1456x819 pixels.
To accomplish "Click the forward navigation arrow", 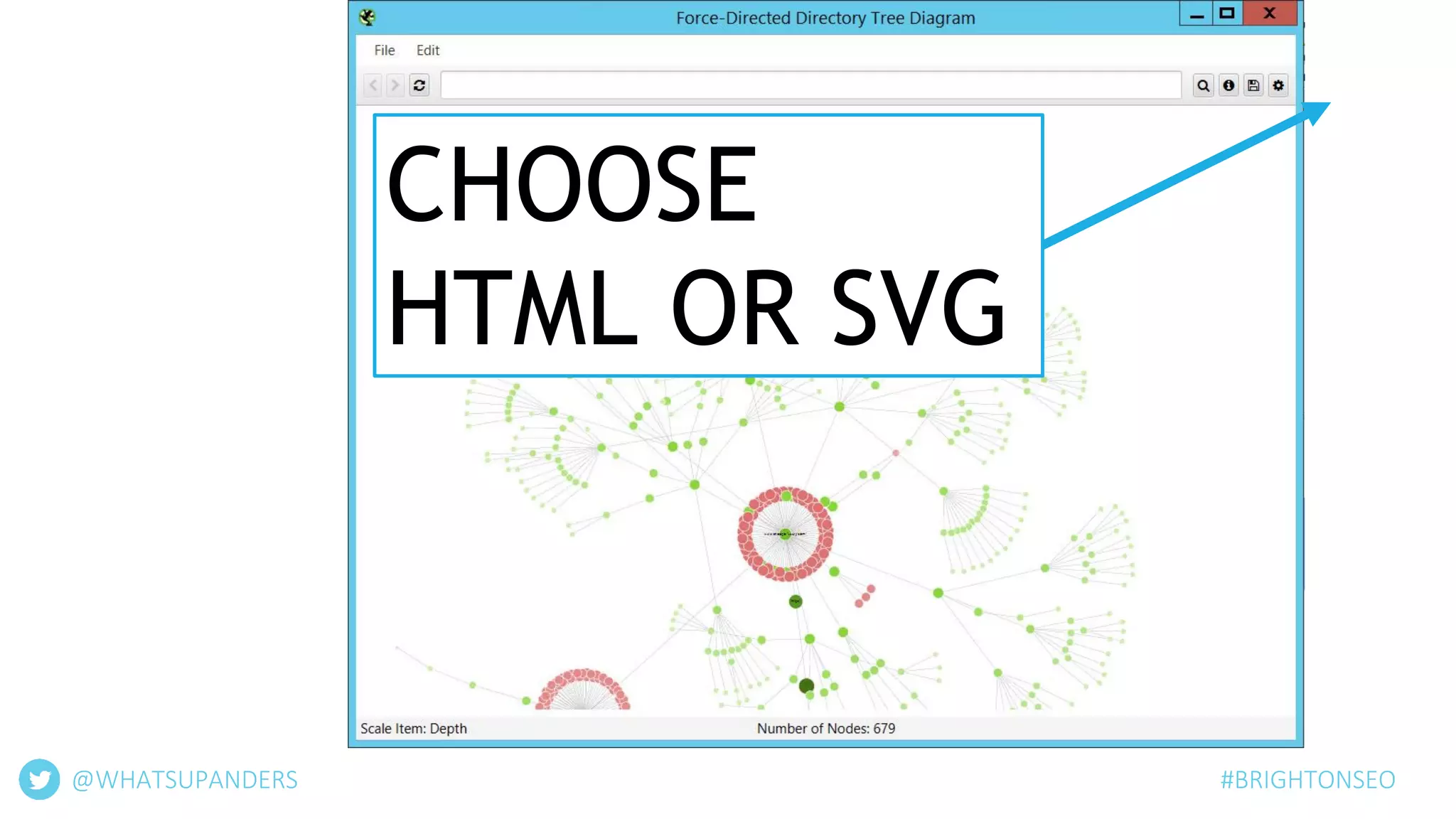I will [x=395, y=85].
